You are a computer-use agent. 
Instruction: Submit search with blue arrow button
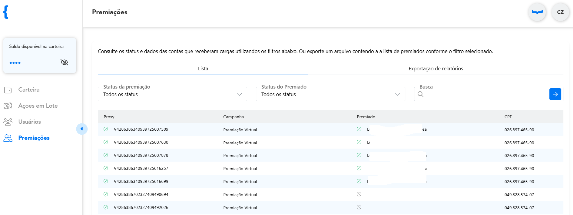point(555,94)
